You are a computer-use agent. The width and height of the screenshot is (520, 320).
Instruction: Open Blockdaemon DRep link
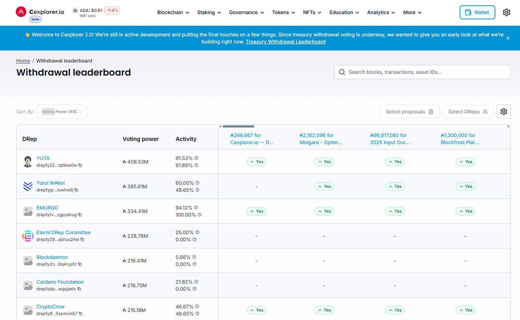pyautogui.click(x=52, y=257)
